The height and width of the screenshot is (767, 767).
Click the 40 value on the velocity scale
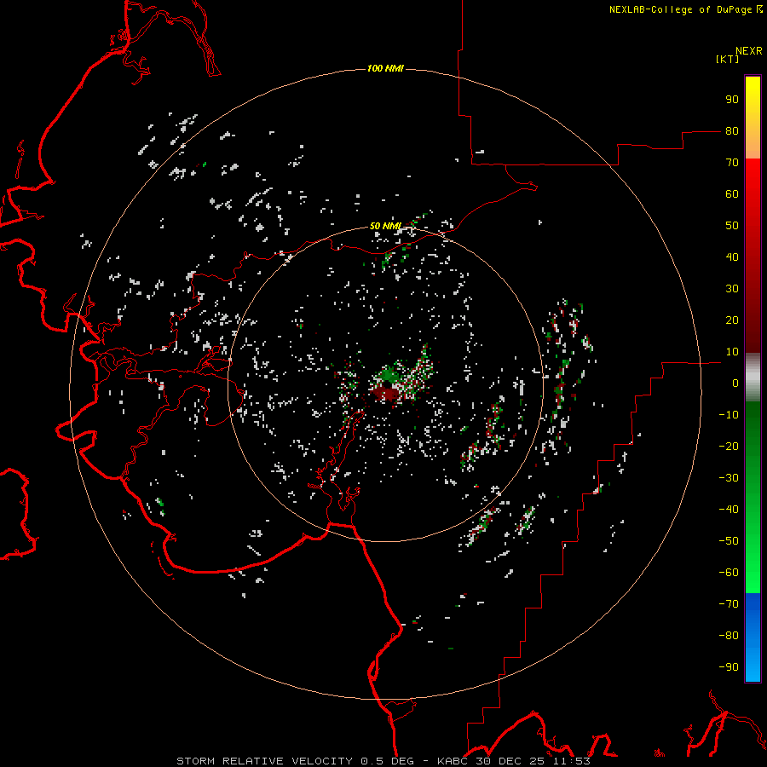click(x=732, y=257)
